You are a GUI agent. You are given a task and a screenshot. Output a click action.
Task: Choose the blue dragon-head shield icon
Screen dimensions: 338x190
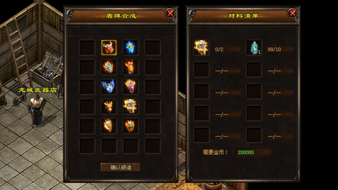[x=109, y=87]
